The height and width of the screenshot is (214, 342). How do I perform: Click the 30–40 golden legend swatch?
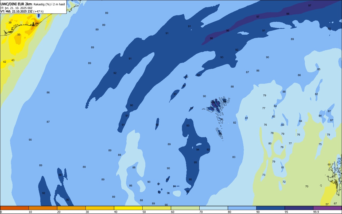(x=100, y=208)
